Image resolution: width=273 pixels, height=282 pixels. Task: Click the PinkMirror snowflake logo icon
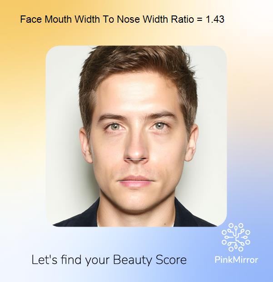(236, 237)
